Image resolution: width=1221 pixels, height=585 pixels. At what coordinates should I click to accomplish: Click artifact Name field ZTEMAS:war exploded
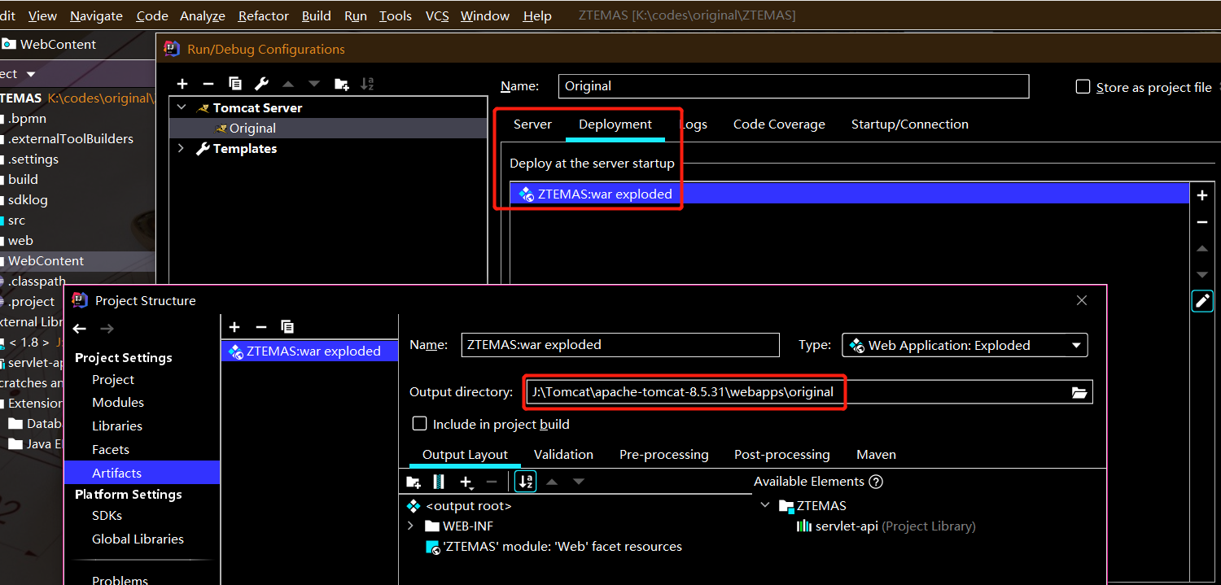point(620,345)
